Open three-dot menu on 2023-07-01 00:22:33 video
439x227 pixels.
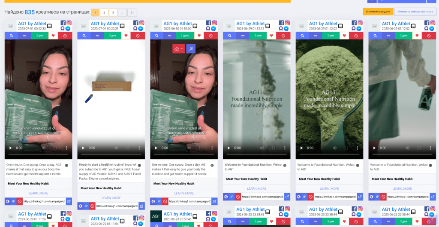point(66,148)
